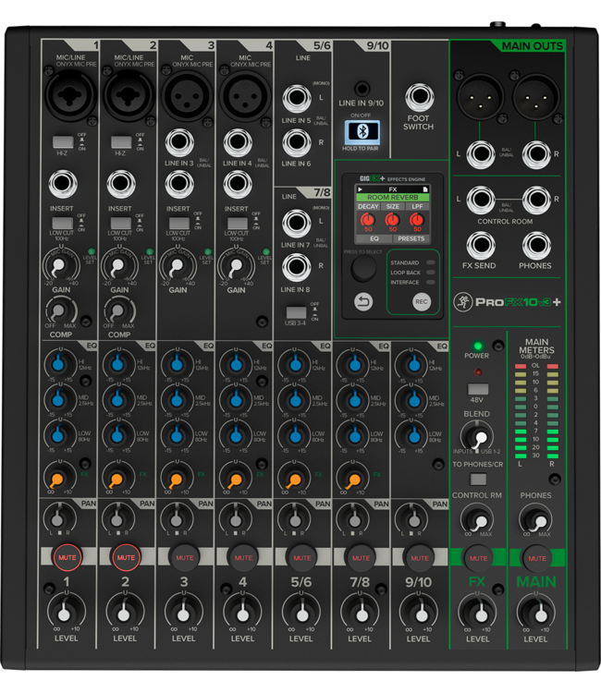The height and width of the screenshot is (693, 601).
Task: Toggle channel 1 low cut 100Hz switch
Action: [x=62, y=223]
